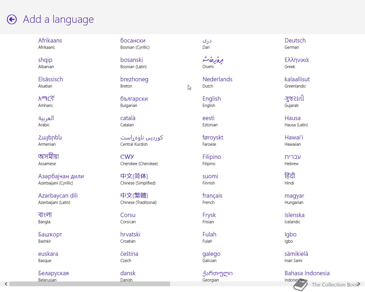Select eesti Estonian
365x292 pixels.
(x=210, y=121)
